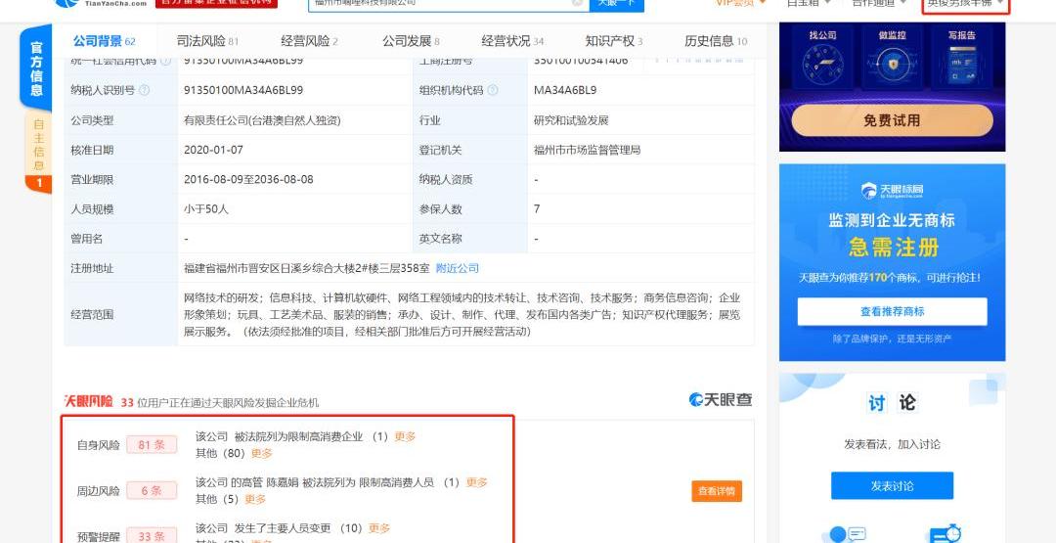This screenshot has width=1056, height=543.
Task: Click the 天眼查 logo above the risk panel
Action: 721,399
